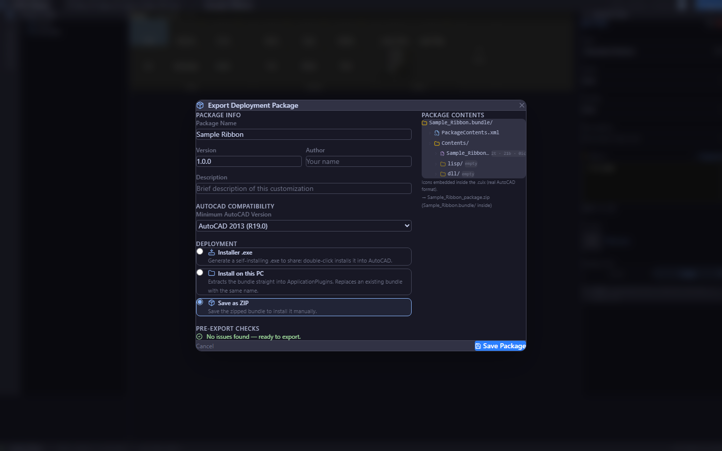
Task: Click the '2t · 21b' stats badge
Action: 508,153
